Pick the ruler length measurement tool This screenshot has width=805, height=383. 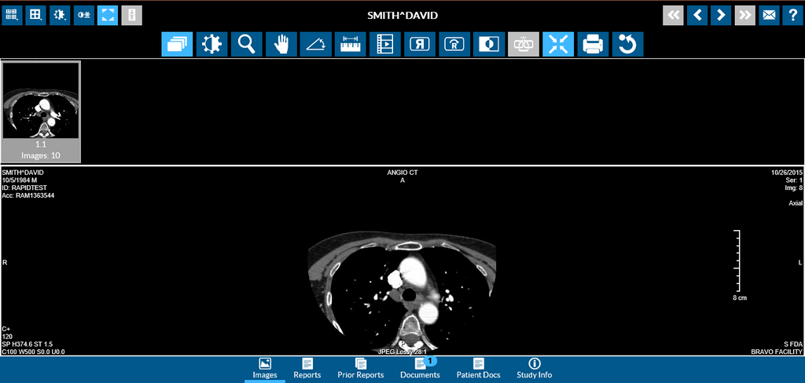pos(350,45)
